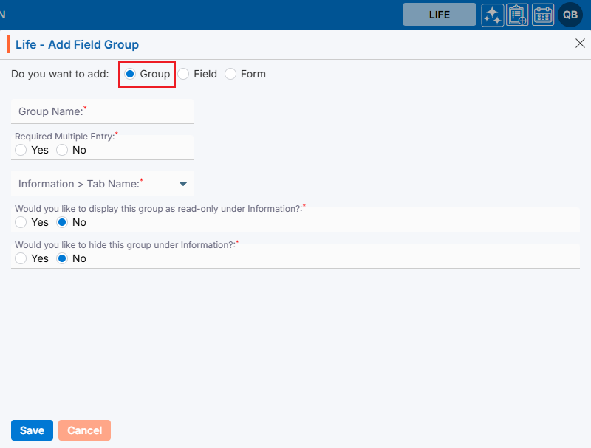Click the sparkle AI assistant icon

[493, 15]
